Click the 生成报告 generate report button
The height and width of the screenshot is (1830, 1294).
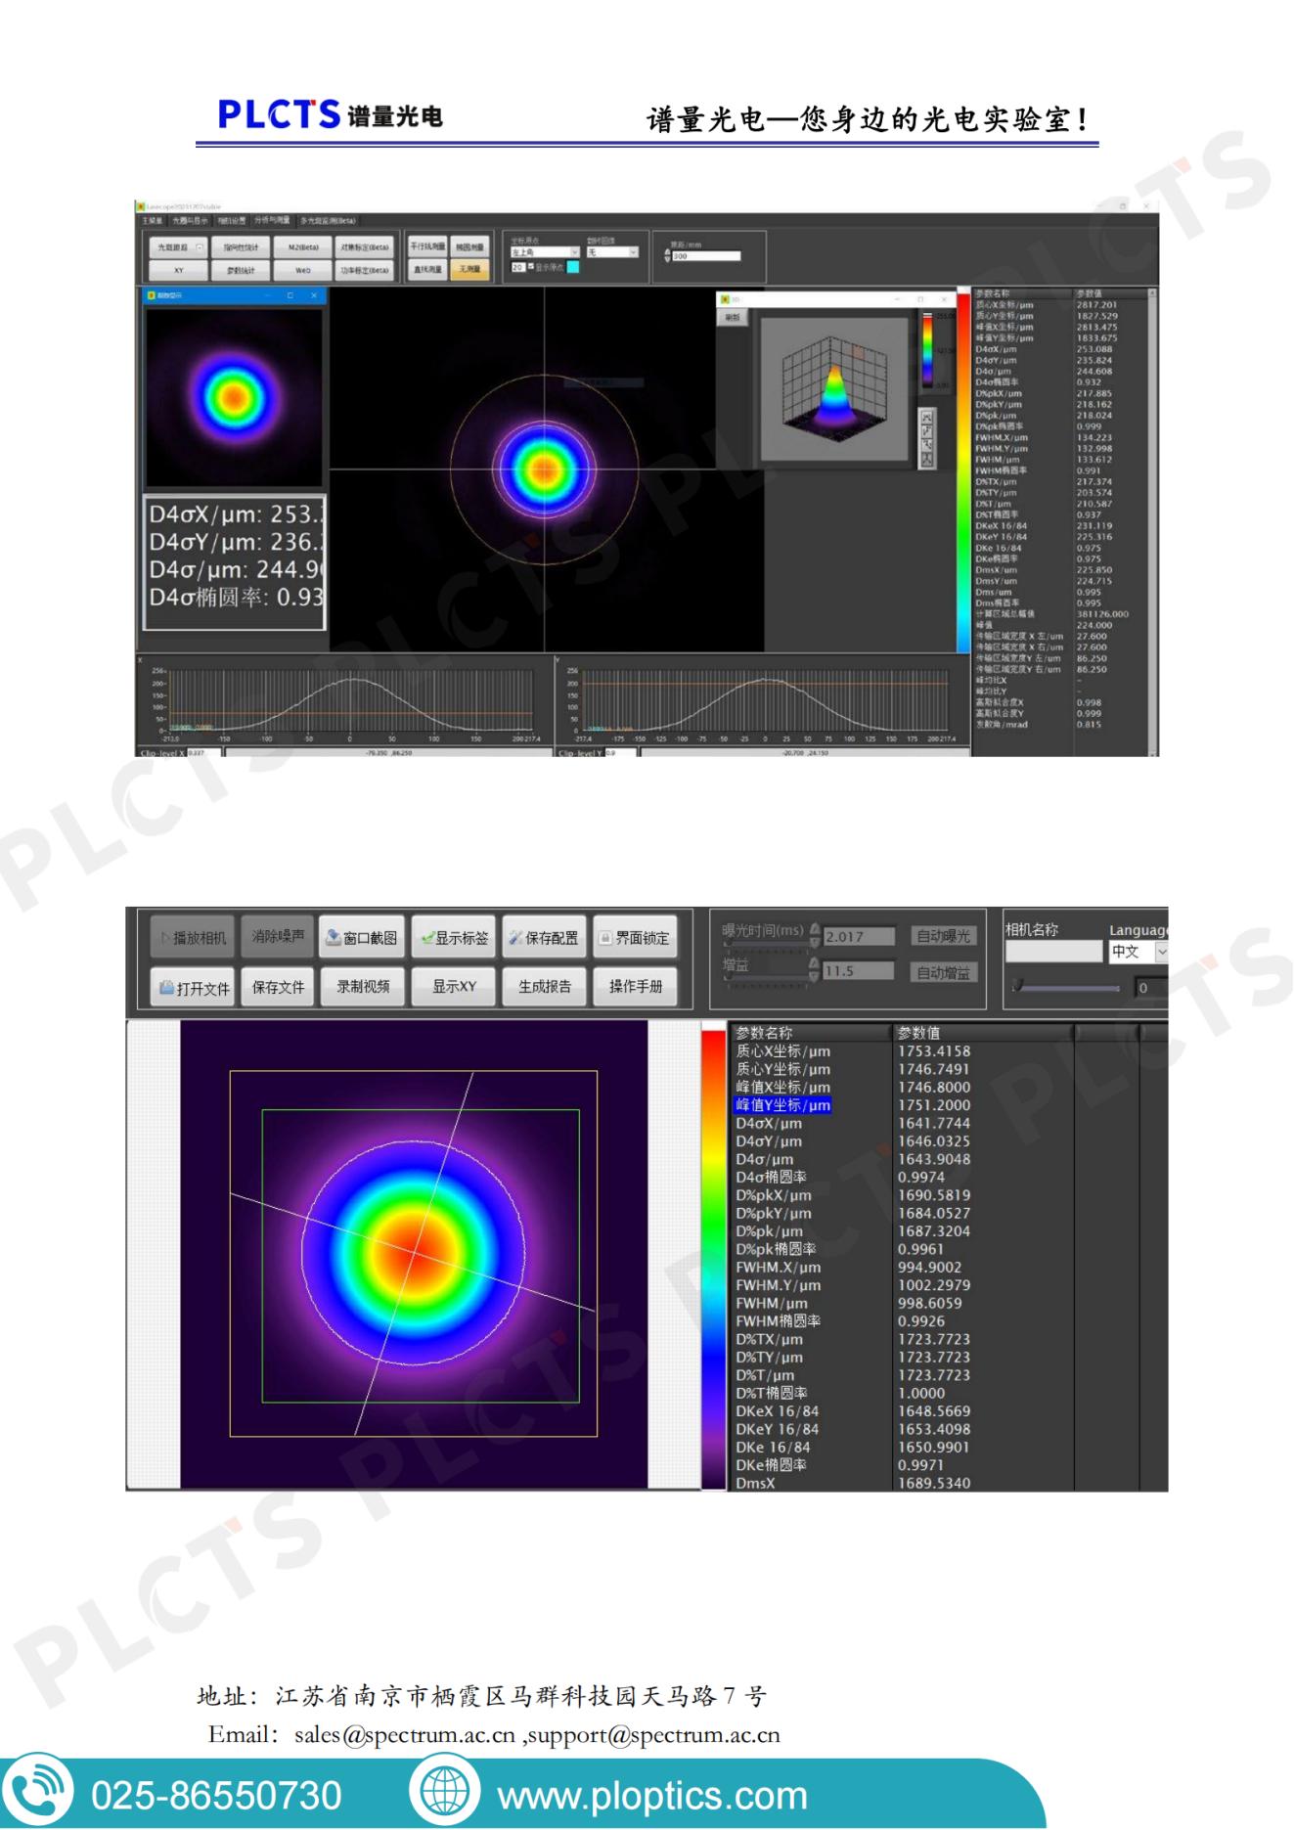coord(545,986)
